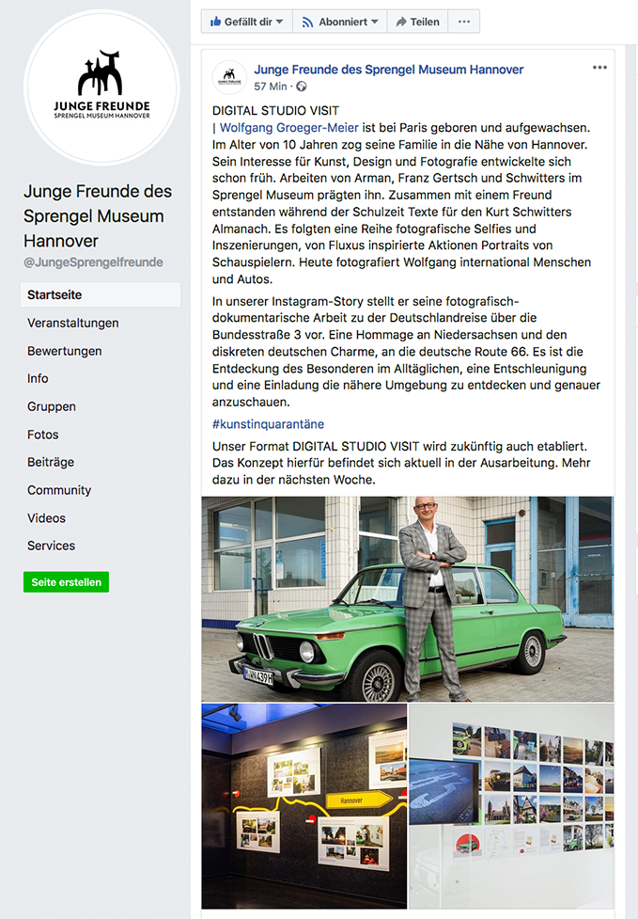Click the thumbs-up icon on Gefällt dir

(x=215, y=22)
